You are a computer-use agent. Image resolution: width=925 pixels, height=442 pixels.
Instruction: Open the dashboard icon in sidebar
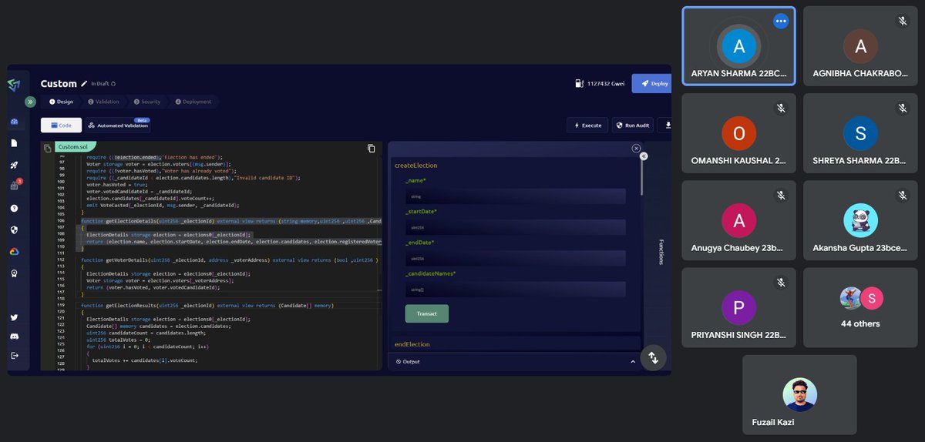(15, 122)
